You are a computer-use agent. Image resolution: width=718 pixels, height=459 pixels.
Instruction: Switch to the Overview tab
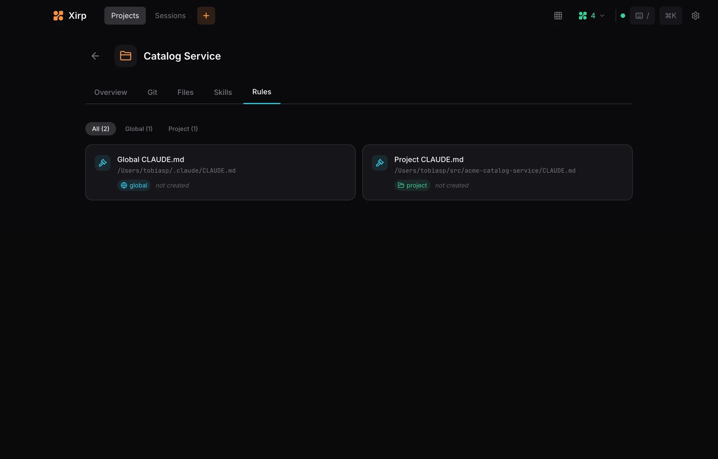pos(110,92)
